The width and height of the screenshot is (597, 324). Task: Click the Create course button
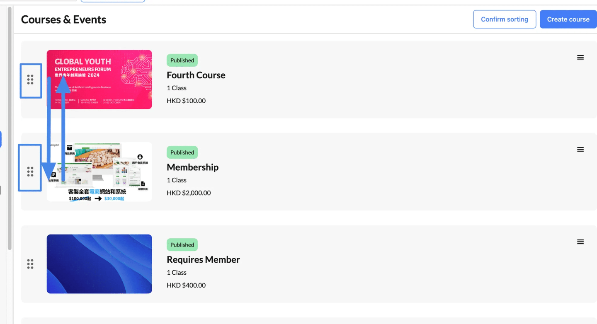click(568, 19)
